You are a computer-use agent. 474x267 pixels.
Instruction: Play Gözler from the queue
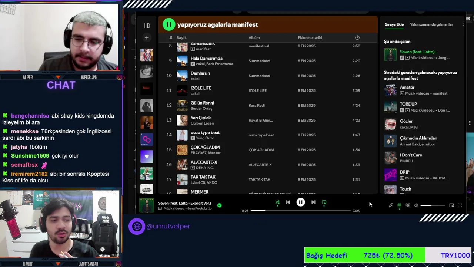pos(422,124)
